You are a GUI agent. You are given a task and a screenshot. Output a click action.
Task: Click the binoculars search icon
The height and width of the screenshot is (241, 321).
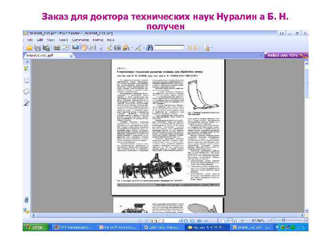tap(149, 48)
